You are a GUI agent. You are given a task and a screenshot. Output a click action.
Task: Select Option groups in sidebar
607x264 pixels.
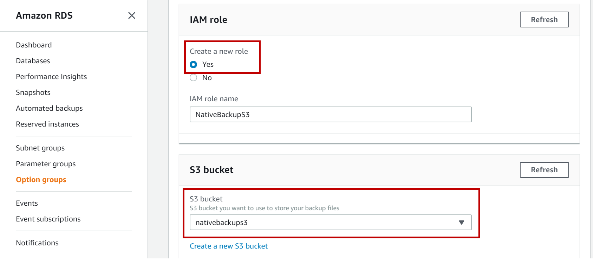coord(41,180)
